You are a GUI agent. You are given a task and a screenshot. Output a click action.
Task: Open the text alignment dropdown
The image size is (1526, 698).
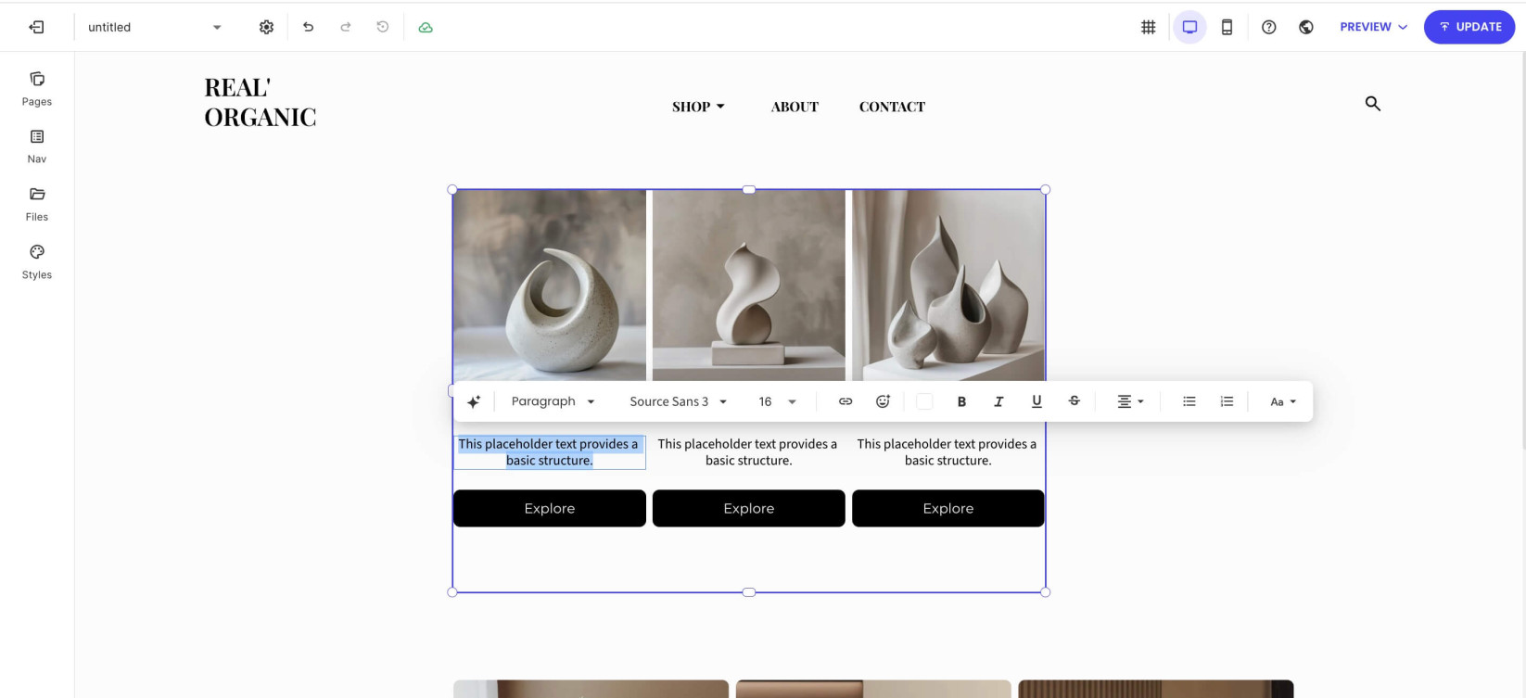tap(1130, 401)
